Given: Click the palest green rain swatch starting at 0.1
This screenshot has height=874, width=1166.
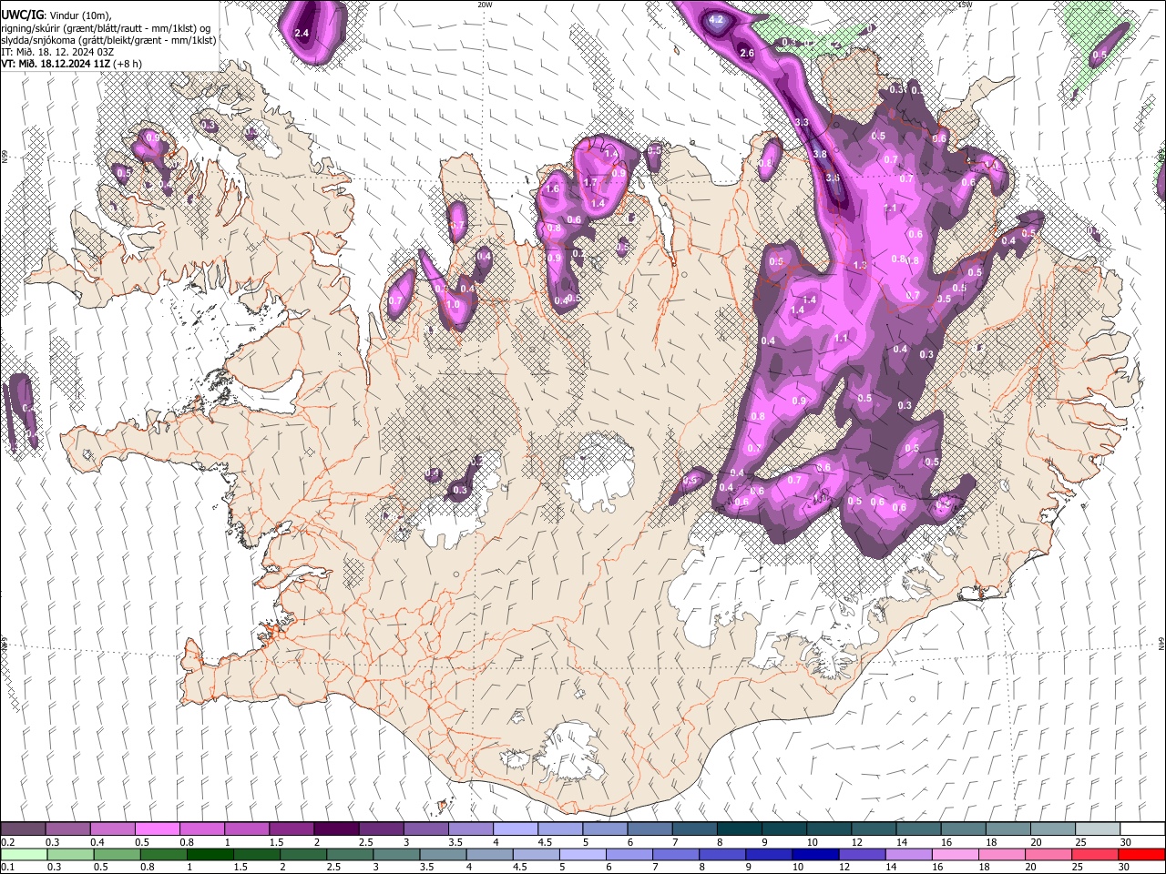Looking at the screenshot, I should 23,854.
